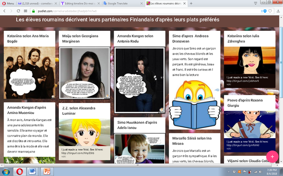This screenshot has height=176, width=283.
Task: Open Dropbox tray icon
Action: coord(234,172)
